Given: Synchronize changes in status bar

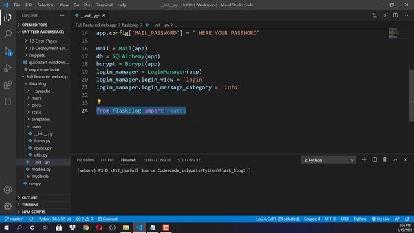Looking at the screenshot, I should 31,219.
